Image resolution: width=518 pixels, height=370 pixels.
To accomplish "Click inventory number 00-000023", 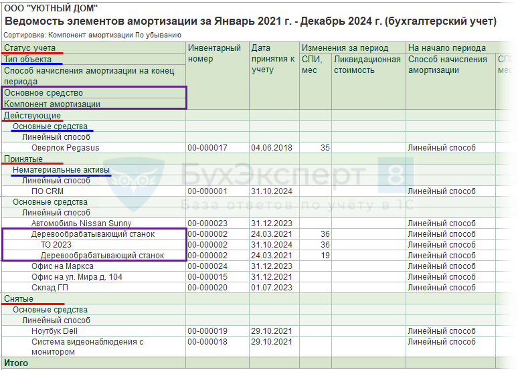I will pos(207,223).
